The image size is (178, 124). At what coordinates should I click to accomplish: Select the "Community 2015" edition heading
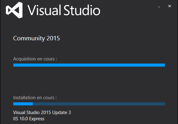point(37,38)
